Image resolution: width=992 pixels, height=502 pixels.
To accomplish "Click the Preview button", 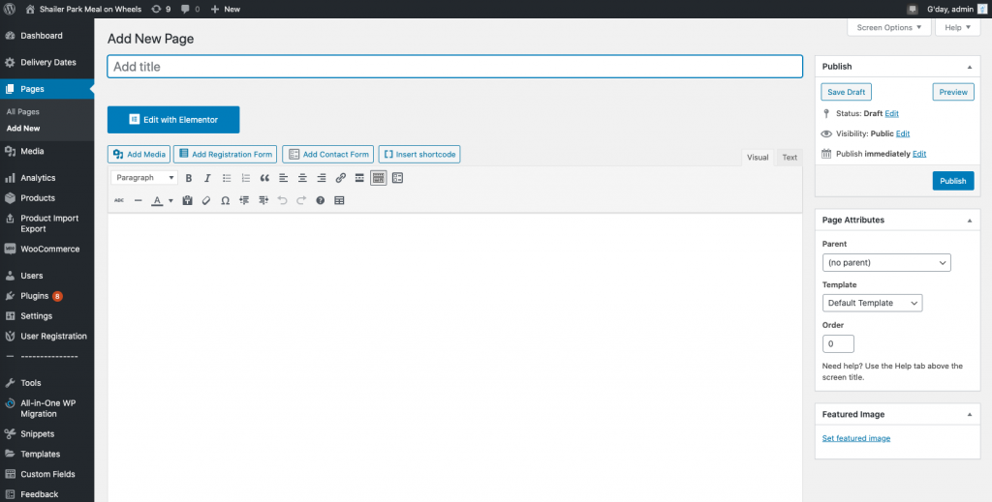I will (x=953, y=92).
